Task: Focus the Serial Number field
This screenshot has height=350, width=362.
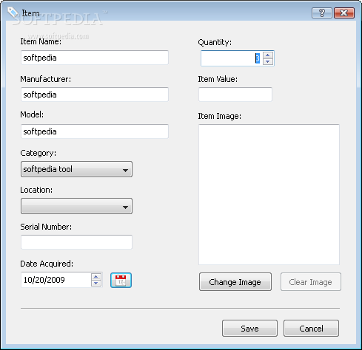Action: (76, 242)
